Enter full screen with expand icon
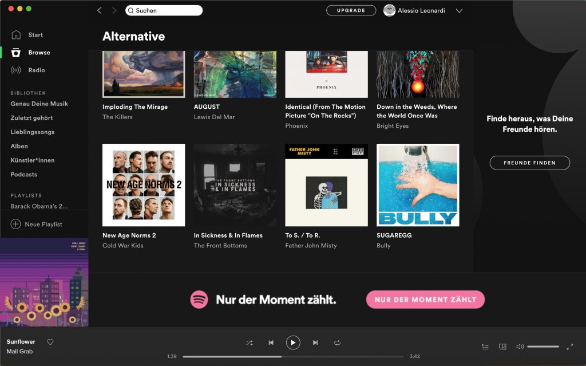The width and height of the screenshot is (586, 366). 570,347
